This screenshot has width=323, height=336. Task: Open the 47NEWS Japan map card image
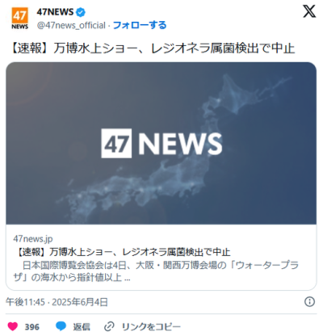click(x=161, y=143)
